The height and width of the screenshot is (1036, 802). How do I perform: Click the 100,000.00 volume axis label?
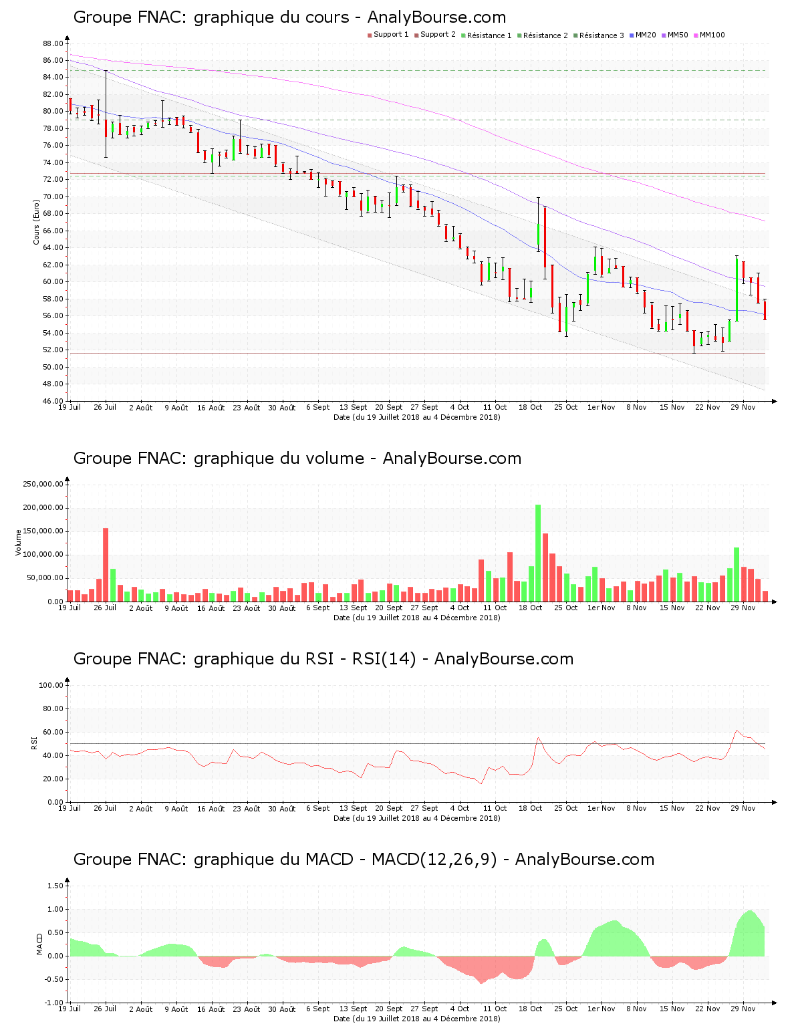point(43,555)
